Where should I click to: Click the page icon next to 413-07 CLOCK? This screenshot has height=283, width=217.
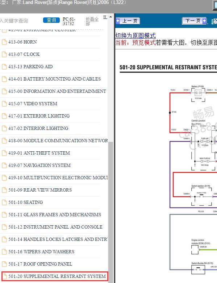click(4, 54)
